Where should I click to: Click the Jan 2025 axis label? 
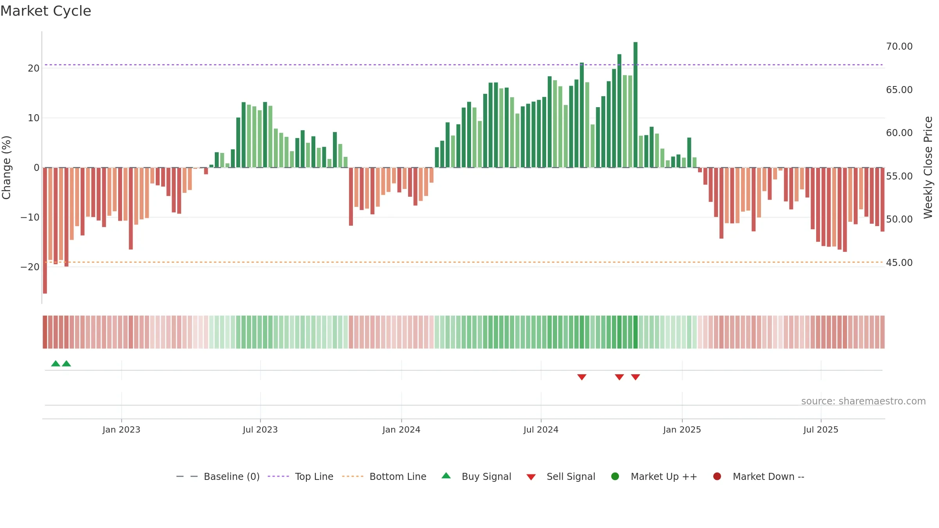click(x=682, y=429)
